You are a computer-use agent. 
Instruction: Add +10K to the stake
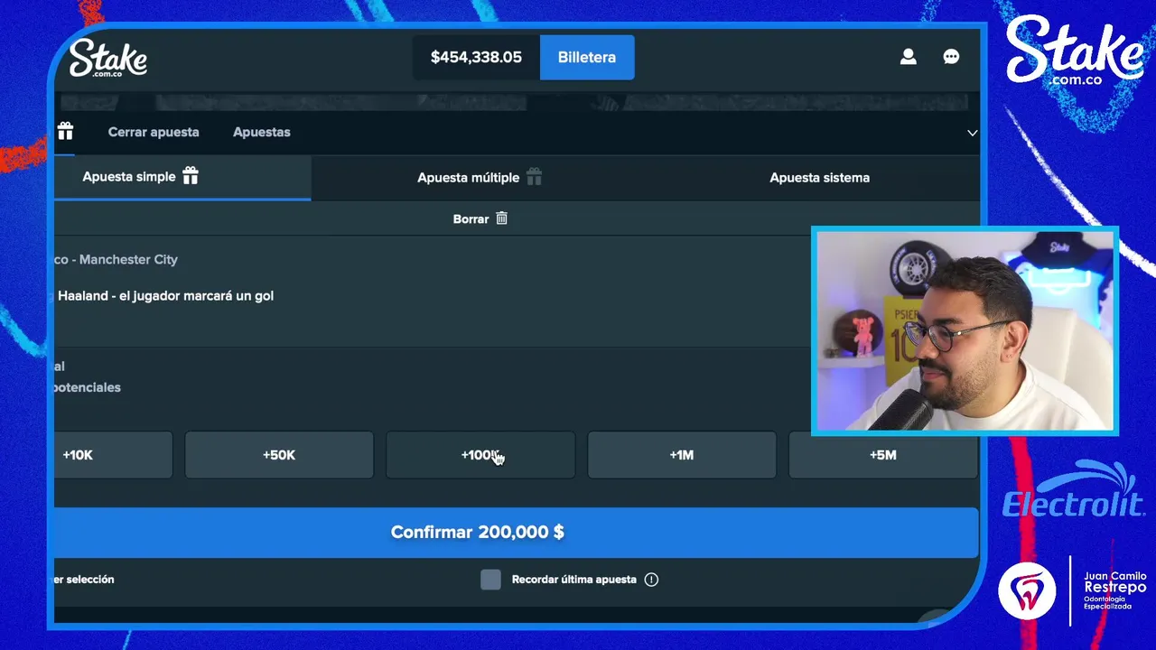point(113,455)
